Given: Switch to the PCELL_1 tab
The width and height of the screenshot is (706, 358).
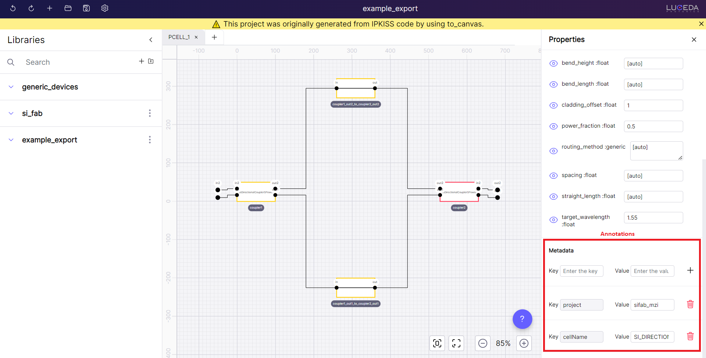Looking at the screenshot, I should 179,37.
